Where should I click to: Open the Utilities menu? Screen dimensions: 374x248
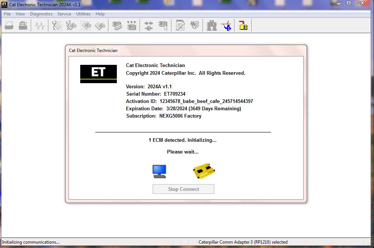[x=83, y=14]
